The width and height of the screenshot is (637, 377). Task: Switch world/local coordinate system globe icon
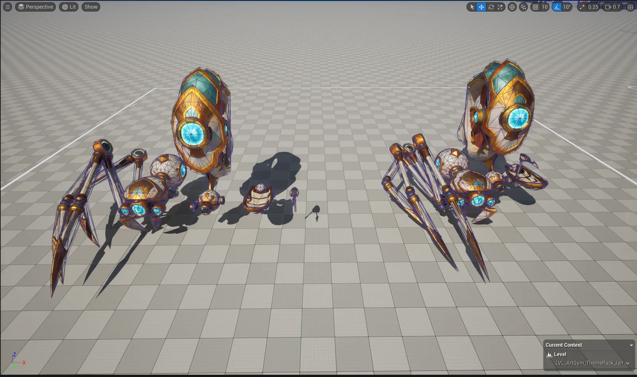point(512,7)
